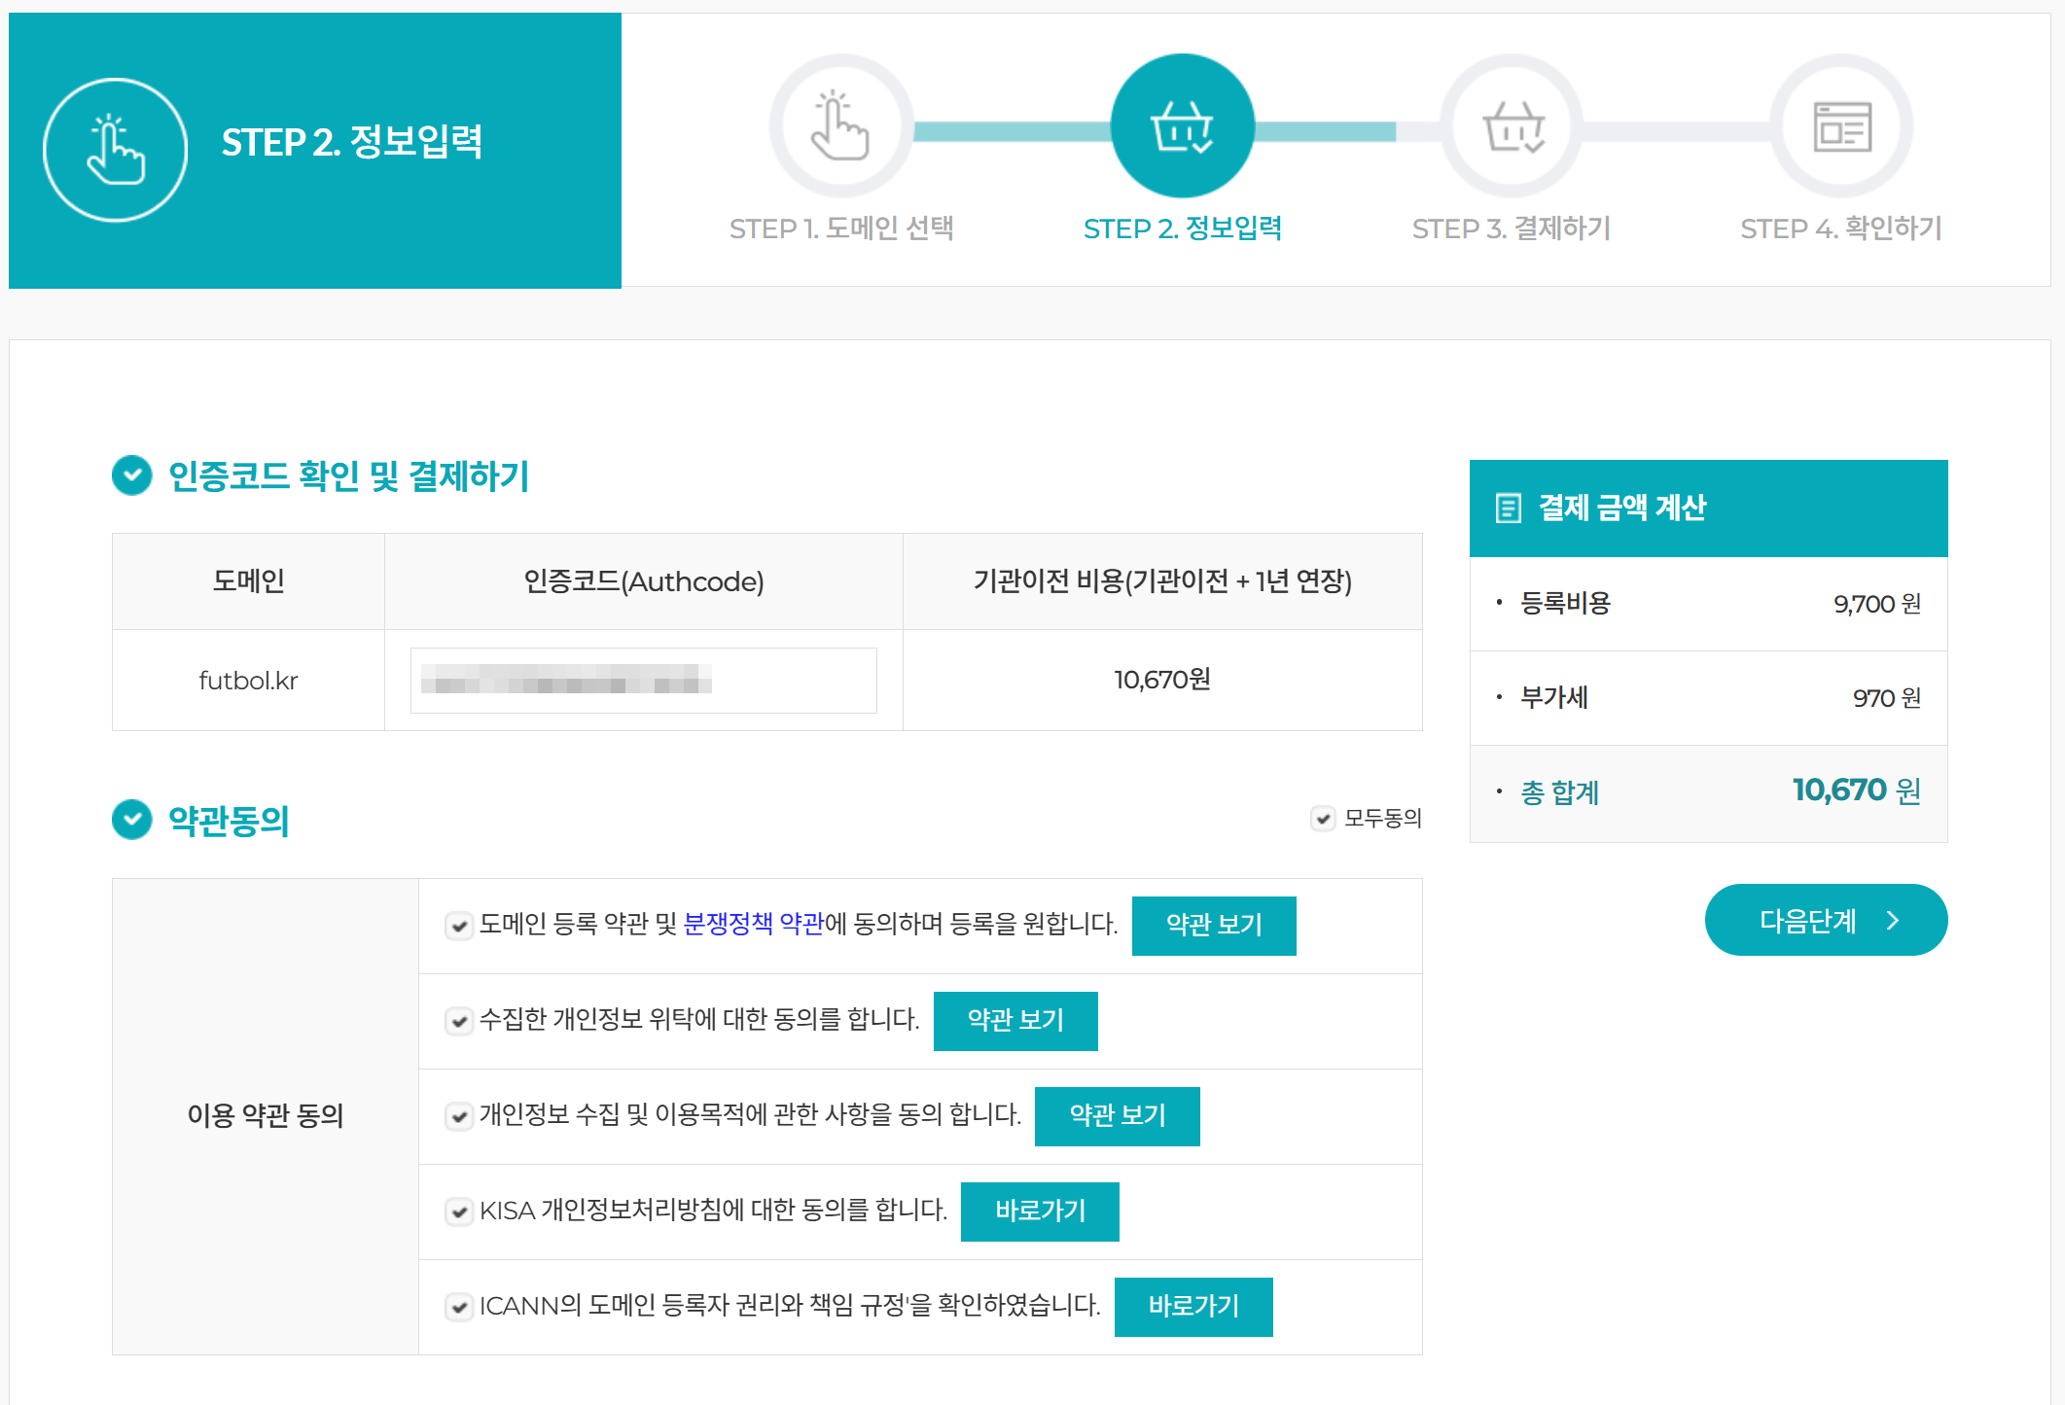Click the STEP 4 confirmation document icon
Viewport: 2065px width, 1405px height.
(x=1841, y=126)
